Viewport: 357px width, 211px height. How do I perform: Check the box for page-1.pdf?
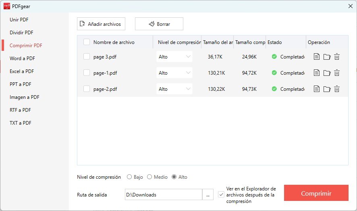tap(87, 73)
